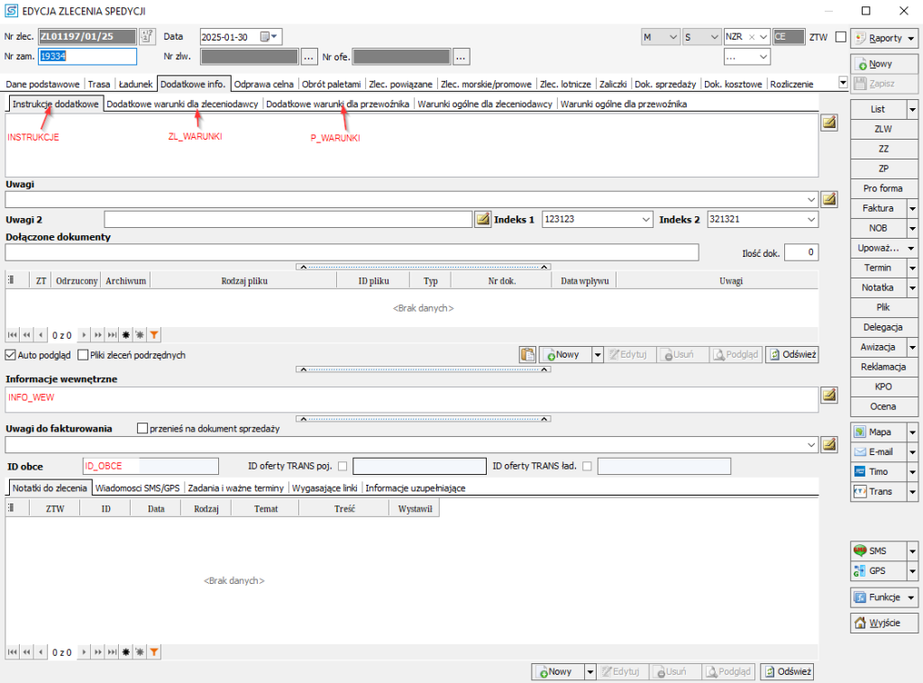Uncheck the Auto podgląd checkbox
This screenshot has height=683, width=923.
click(x=11, y=355)
